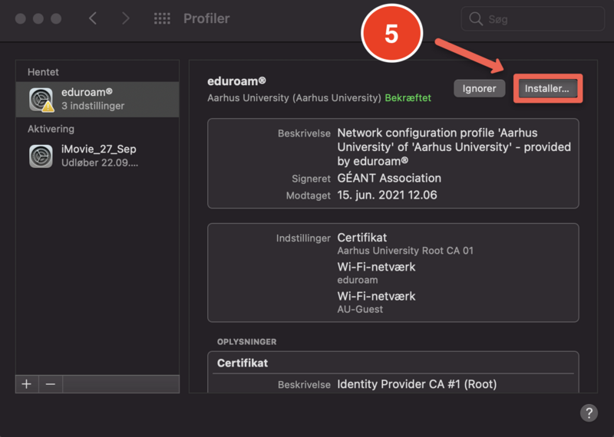Click the Certifikat header under Oplysninger
Screen dimensions: 614x437
(242, 362)
